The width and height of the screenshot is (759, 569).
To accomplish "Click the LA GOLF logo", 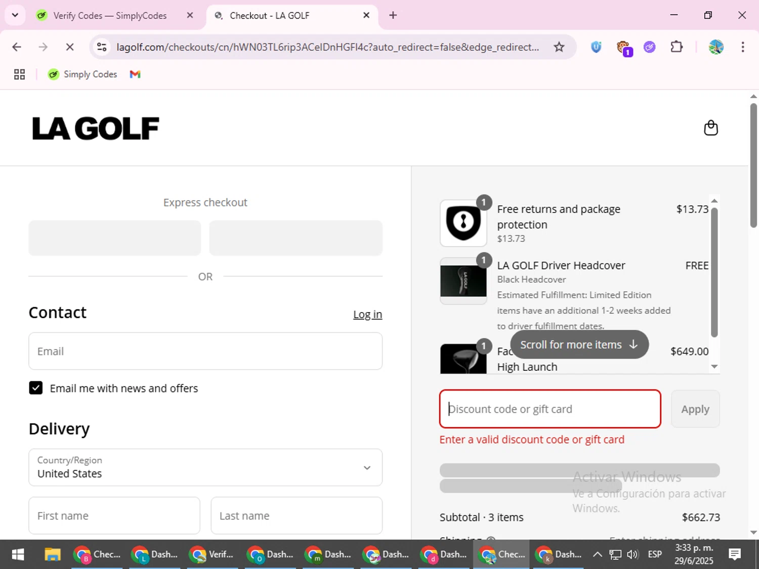I will point(96,128).
